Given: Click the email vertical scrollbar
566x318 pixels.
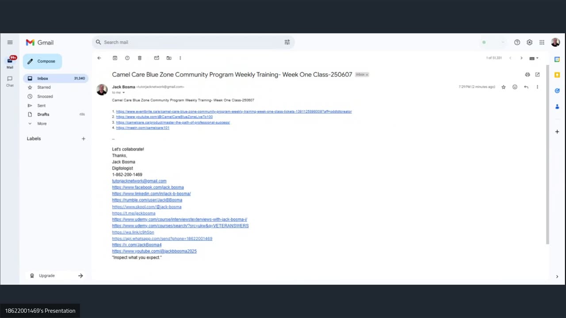Looking at the screenshot, I should coord(547,155).
